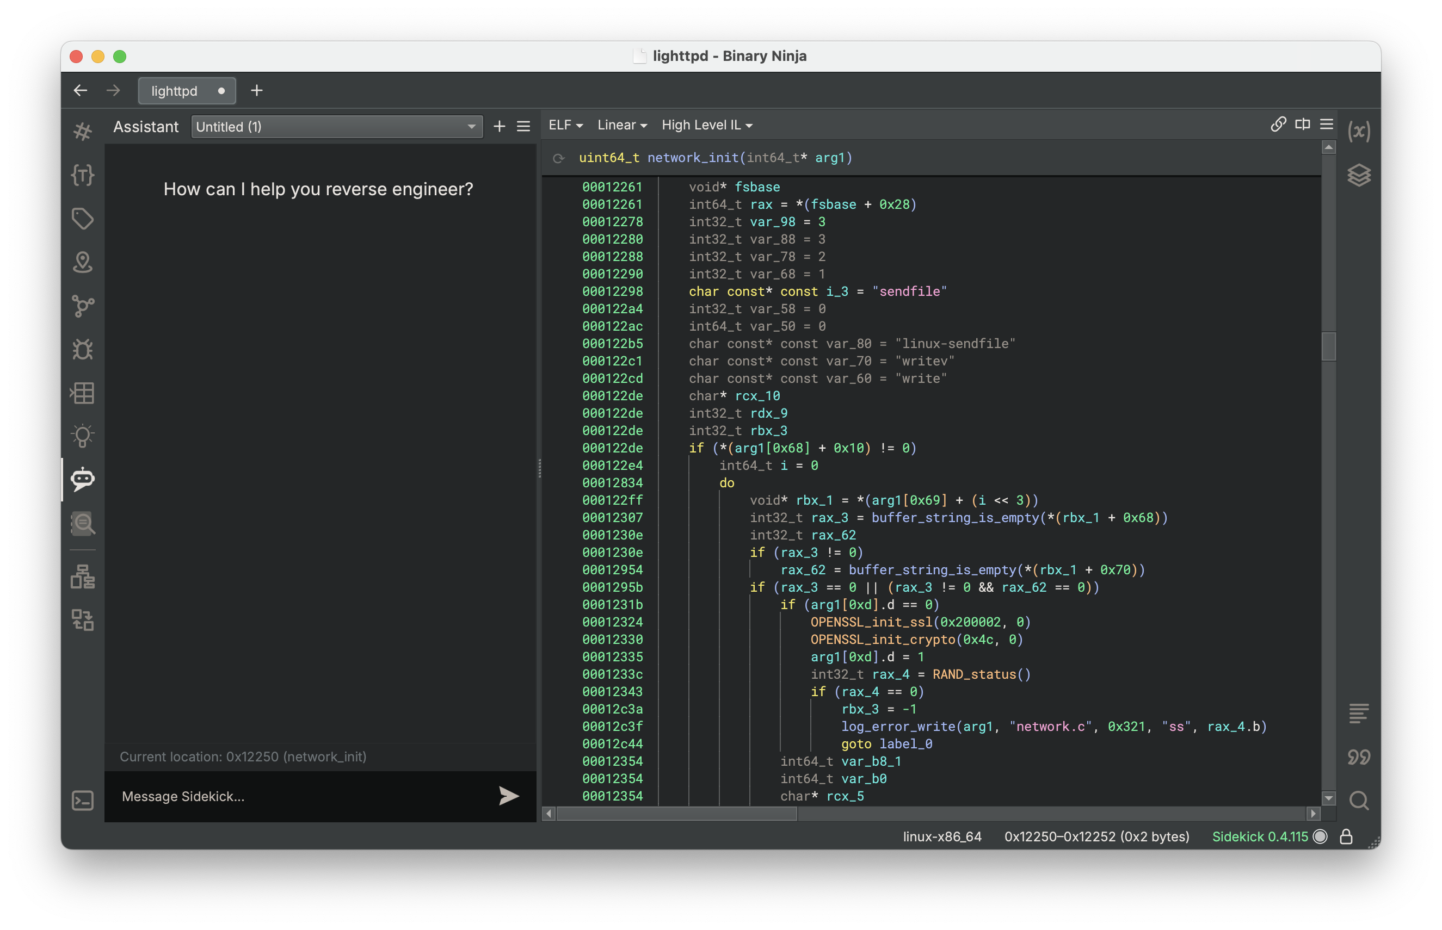
Task: Select the lighttpd tab
Action: point(175,91)
